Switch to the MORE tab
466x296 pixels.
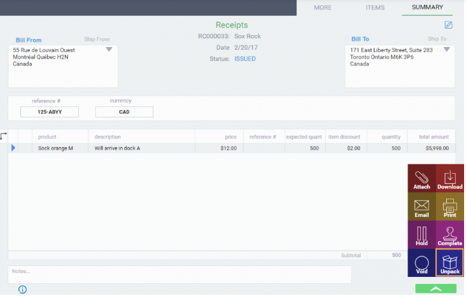pos(324,8)
